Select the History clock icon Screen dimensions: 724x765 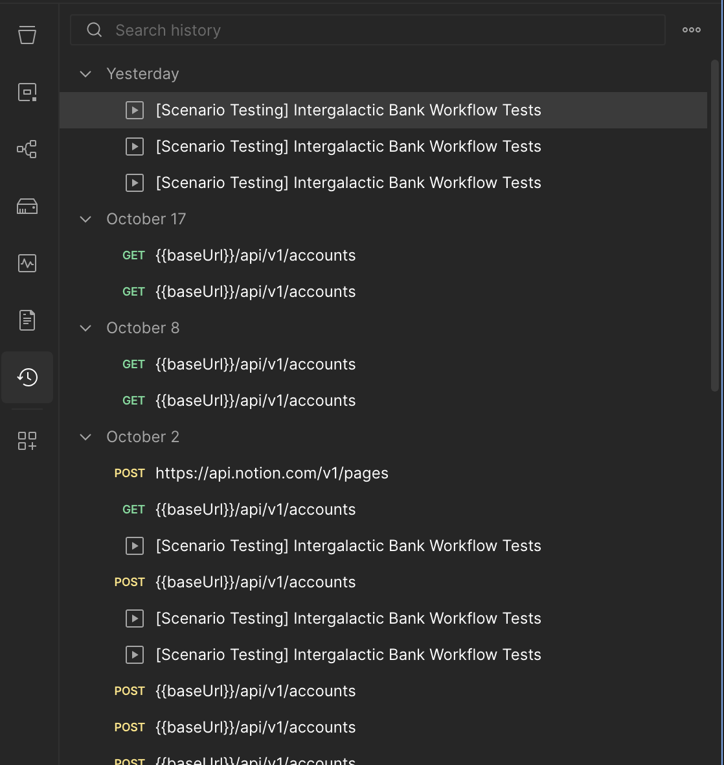(x=27, y=377)
